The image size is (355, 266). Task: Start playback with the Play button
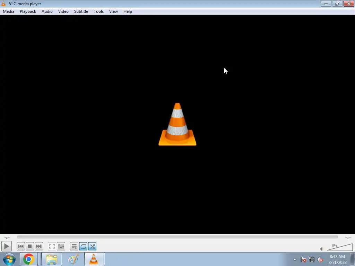[x=6, y=246]
